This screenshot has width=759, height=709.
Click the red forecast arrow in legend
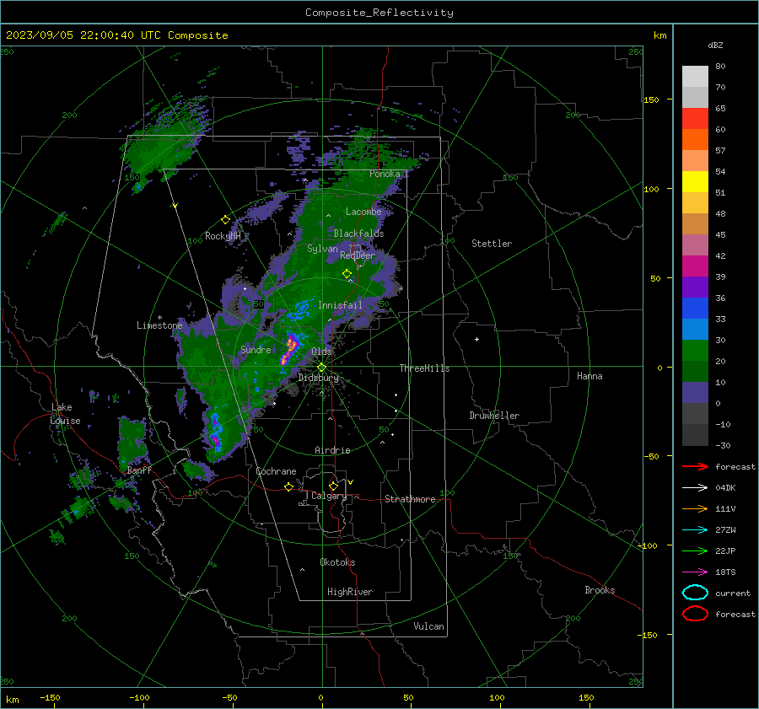click(x=695, y=466)
